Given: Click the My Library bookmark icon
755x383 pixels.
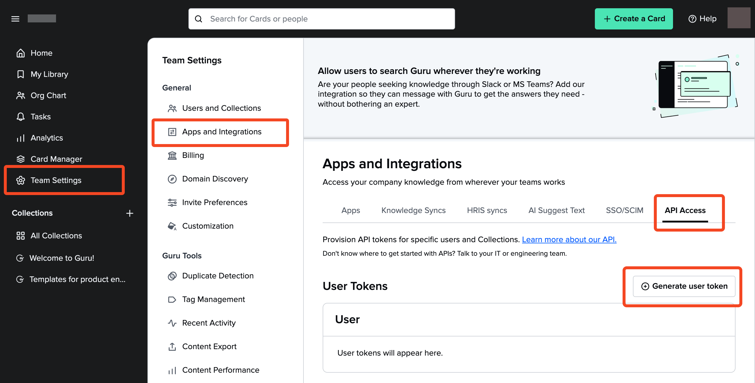Looking at the screenshot, I should (x=21, y=74).
